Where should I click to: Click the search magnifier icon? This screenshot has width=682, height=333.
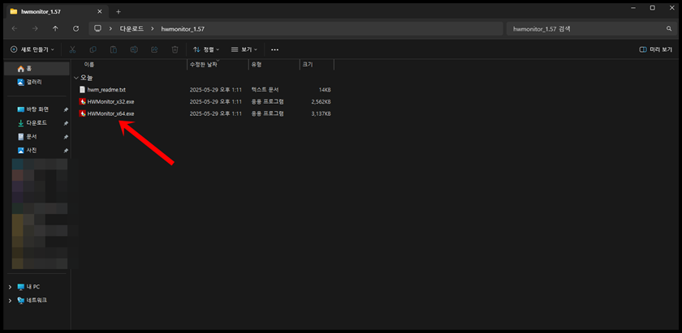[x=669, y=28]
